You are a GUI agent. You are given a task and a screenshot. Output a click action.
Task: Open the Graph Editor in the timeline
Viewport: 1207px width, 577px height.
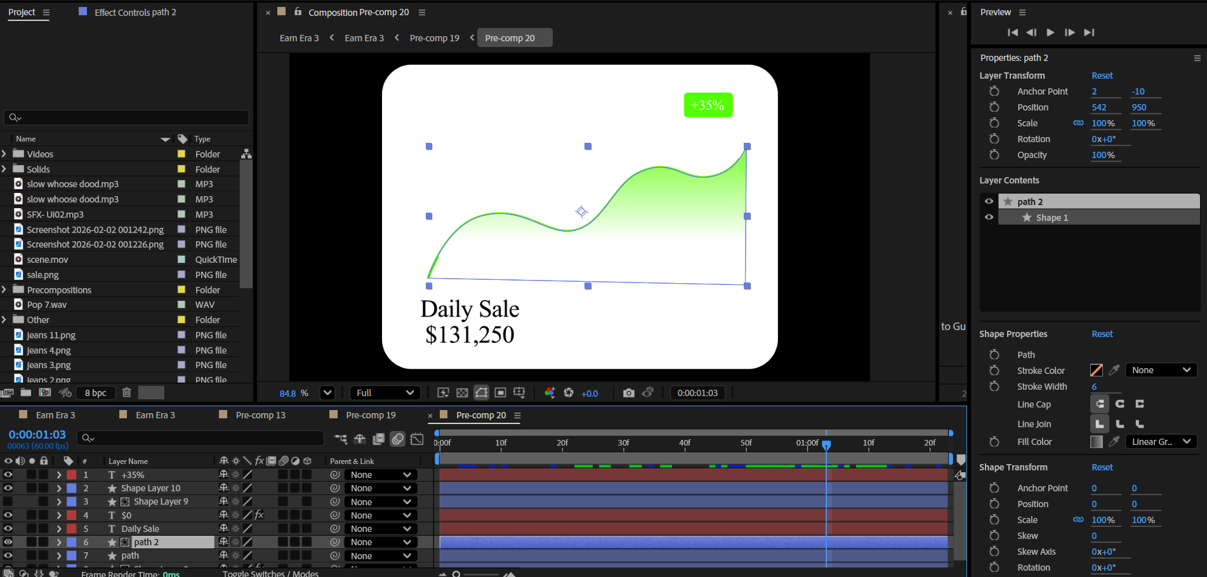pyautogui.click(x=417, y=439)
